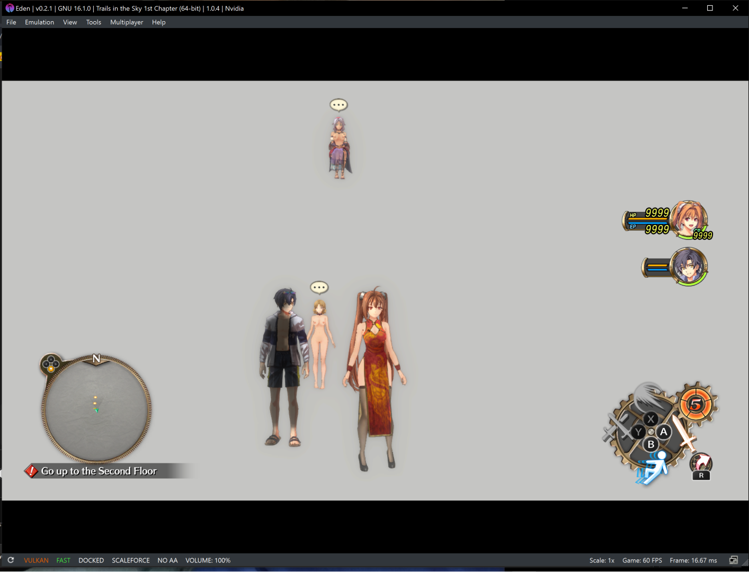Screen dimensions: 749x572
Task: Open the Multiplayer menu
Action: pyautogui.click(x=127, y=22)
